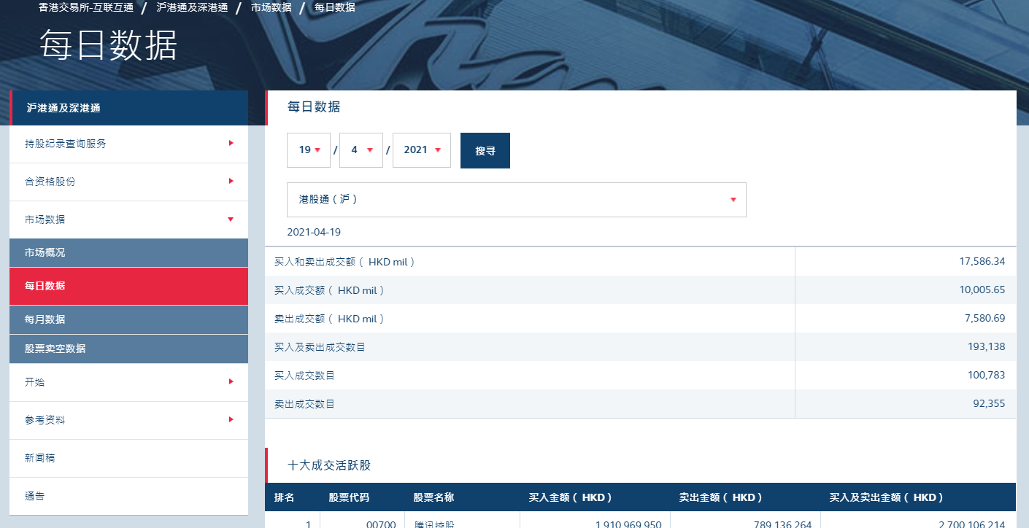Expand 参考资料 sidebar arrow
The width and height of the screenshot is (1029, 528).
[231, 420]
